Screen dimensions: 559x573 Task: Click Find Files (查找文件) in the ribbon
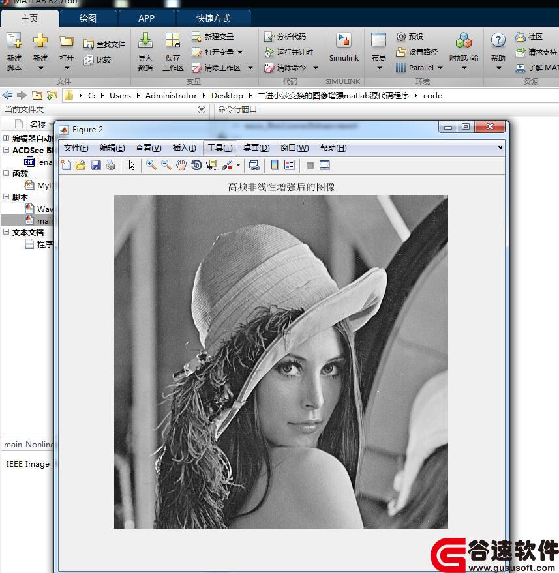coord(104,44)
